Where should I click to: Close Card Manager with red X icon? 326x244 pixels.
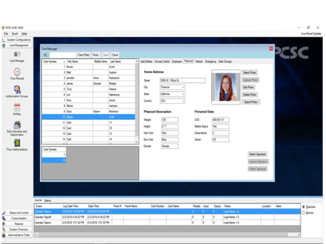point(271,49)
